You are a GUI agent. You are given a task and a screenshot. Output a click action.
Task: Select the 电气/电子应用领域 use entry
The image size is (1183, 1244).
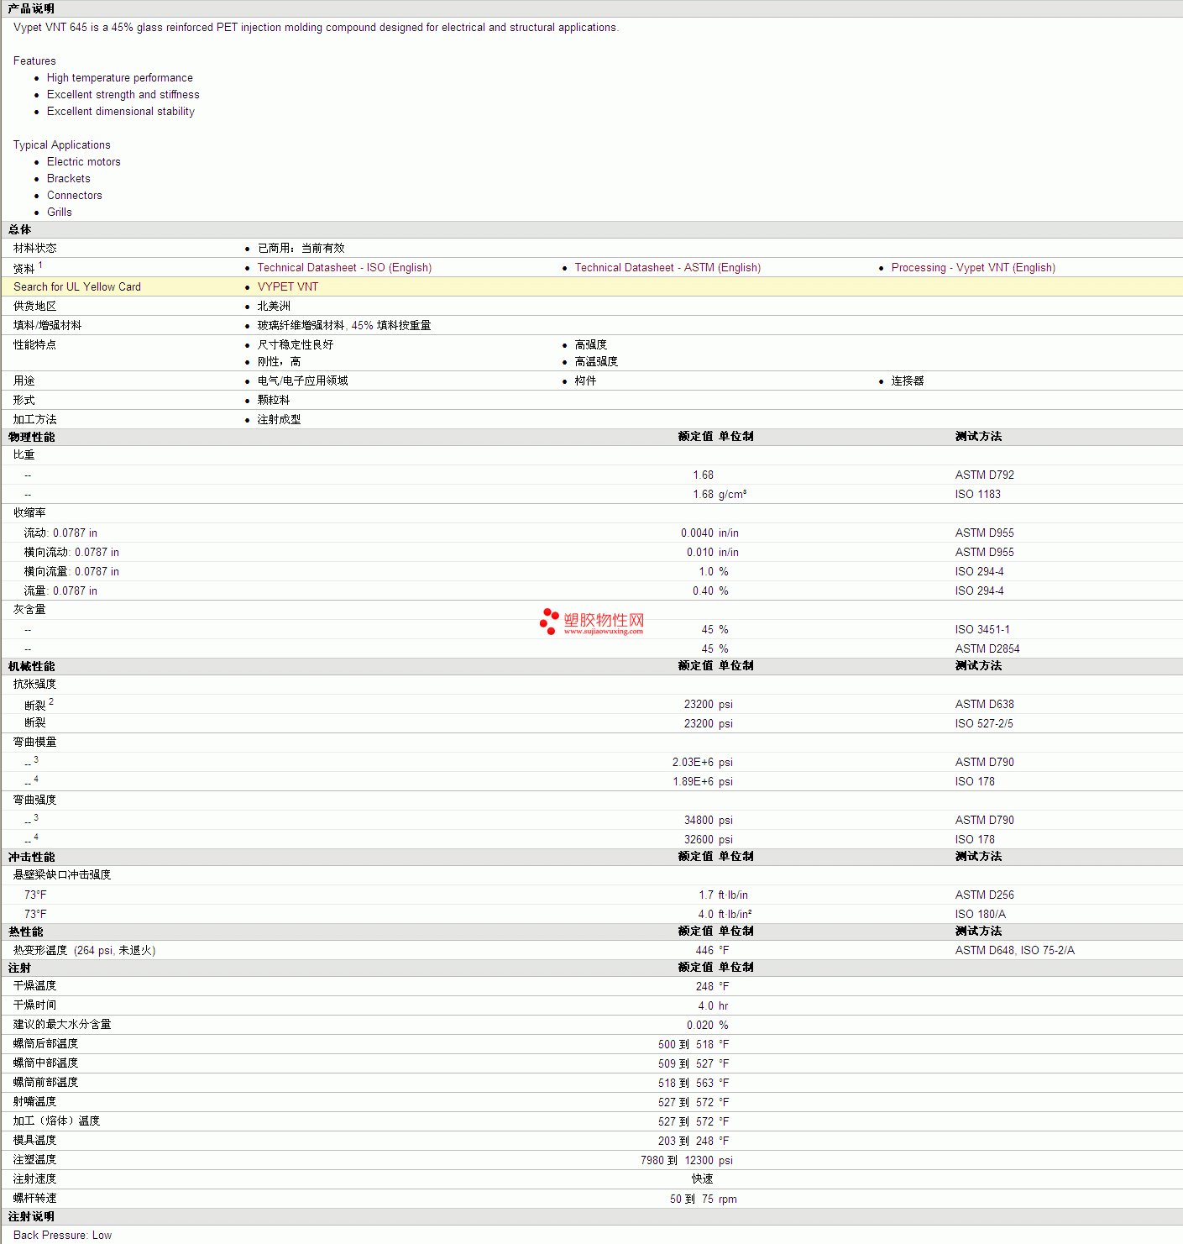303,381
